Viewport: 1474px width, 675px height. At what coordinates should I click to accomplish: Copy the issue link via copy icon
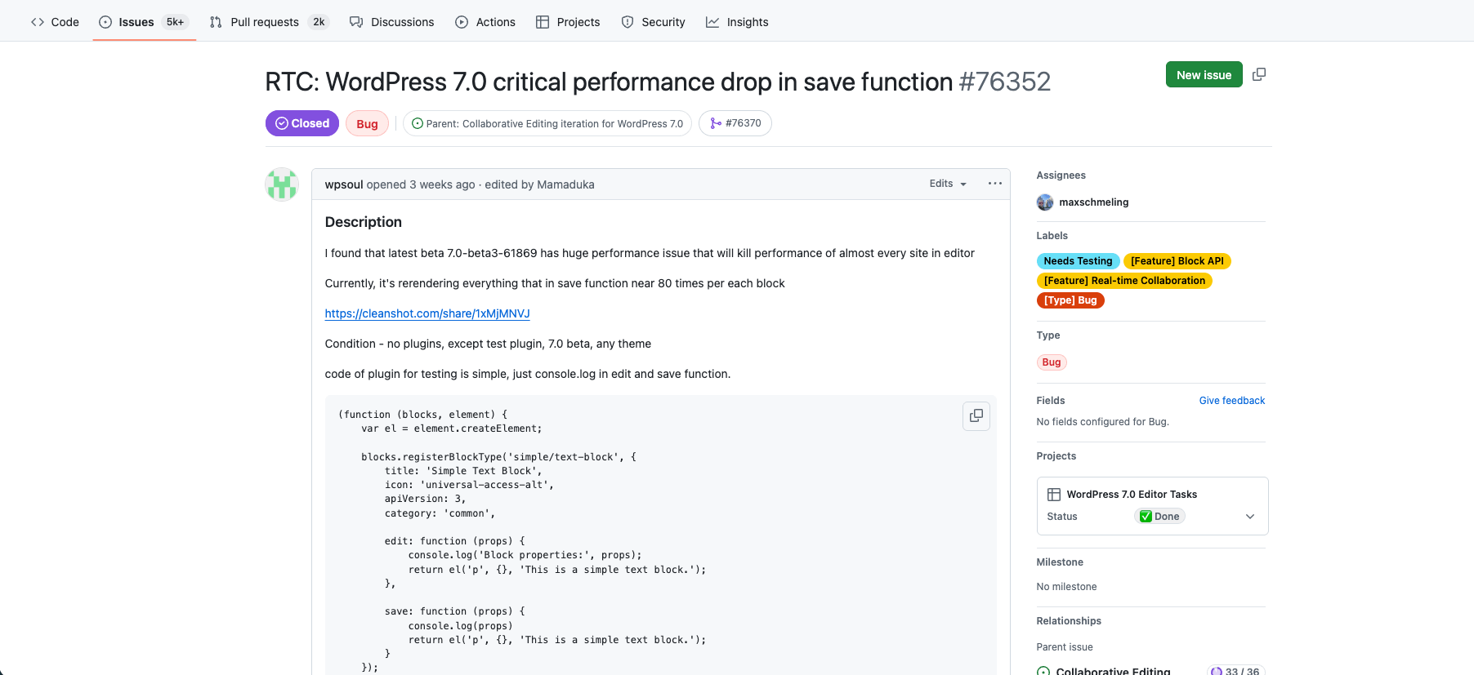coord(1259,74)
